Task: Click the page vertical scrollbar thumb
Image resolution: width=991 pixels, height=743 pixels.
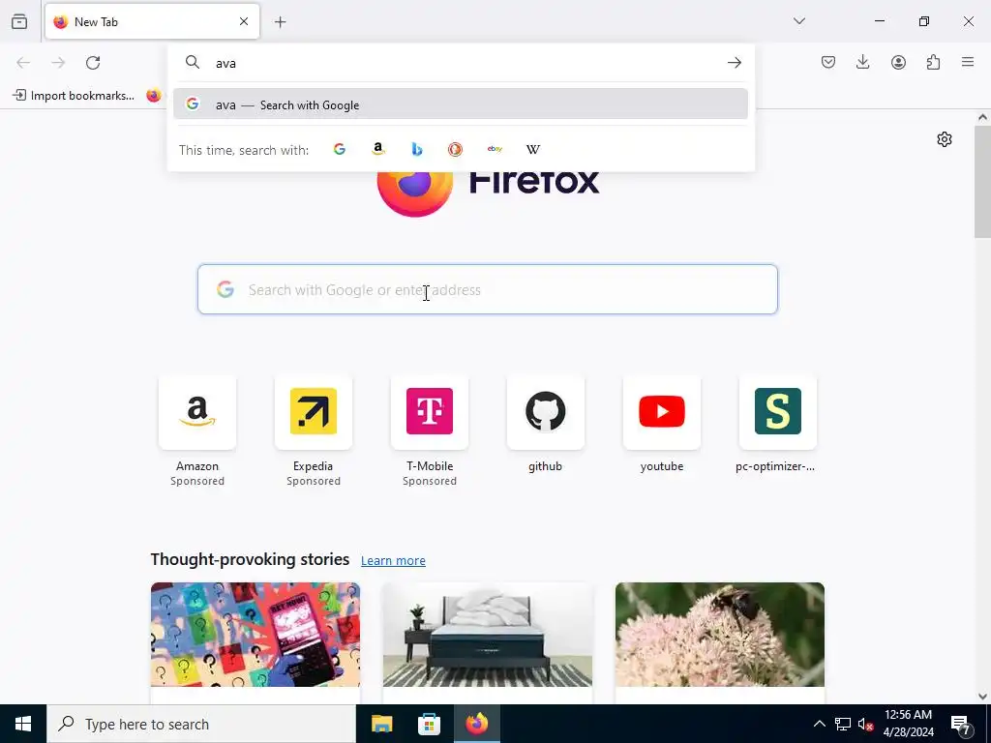Action: tap(982, 181)
